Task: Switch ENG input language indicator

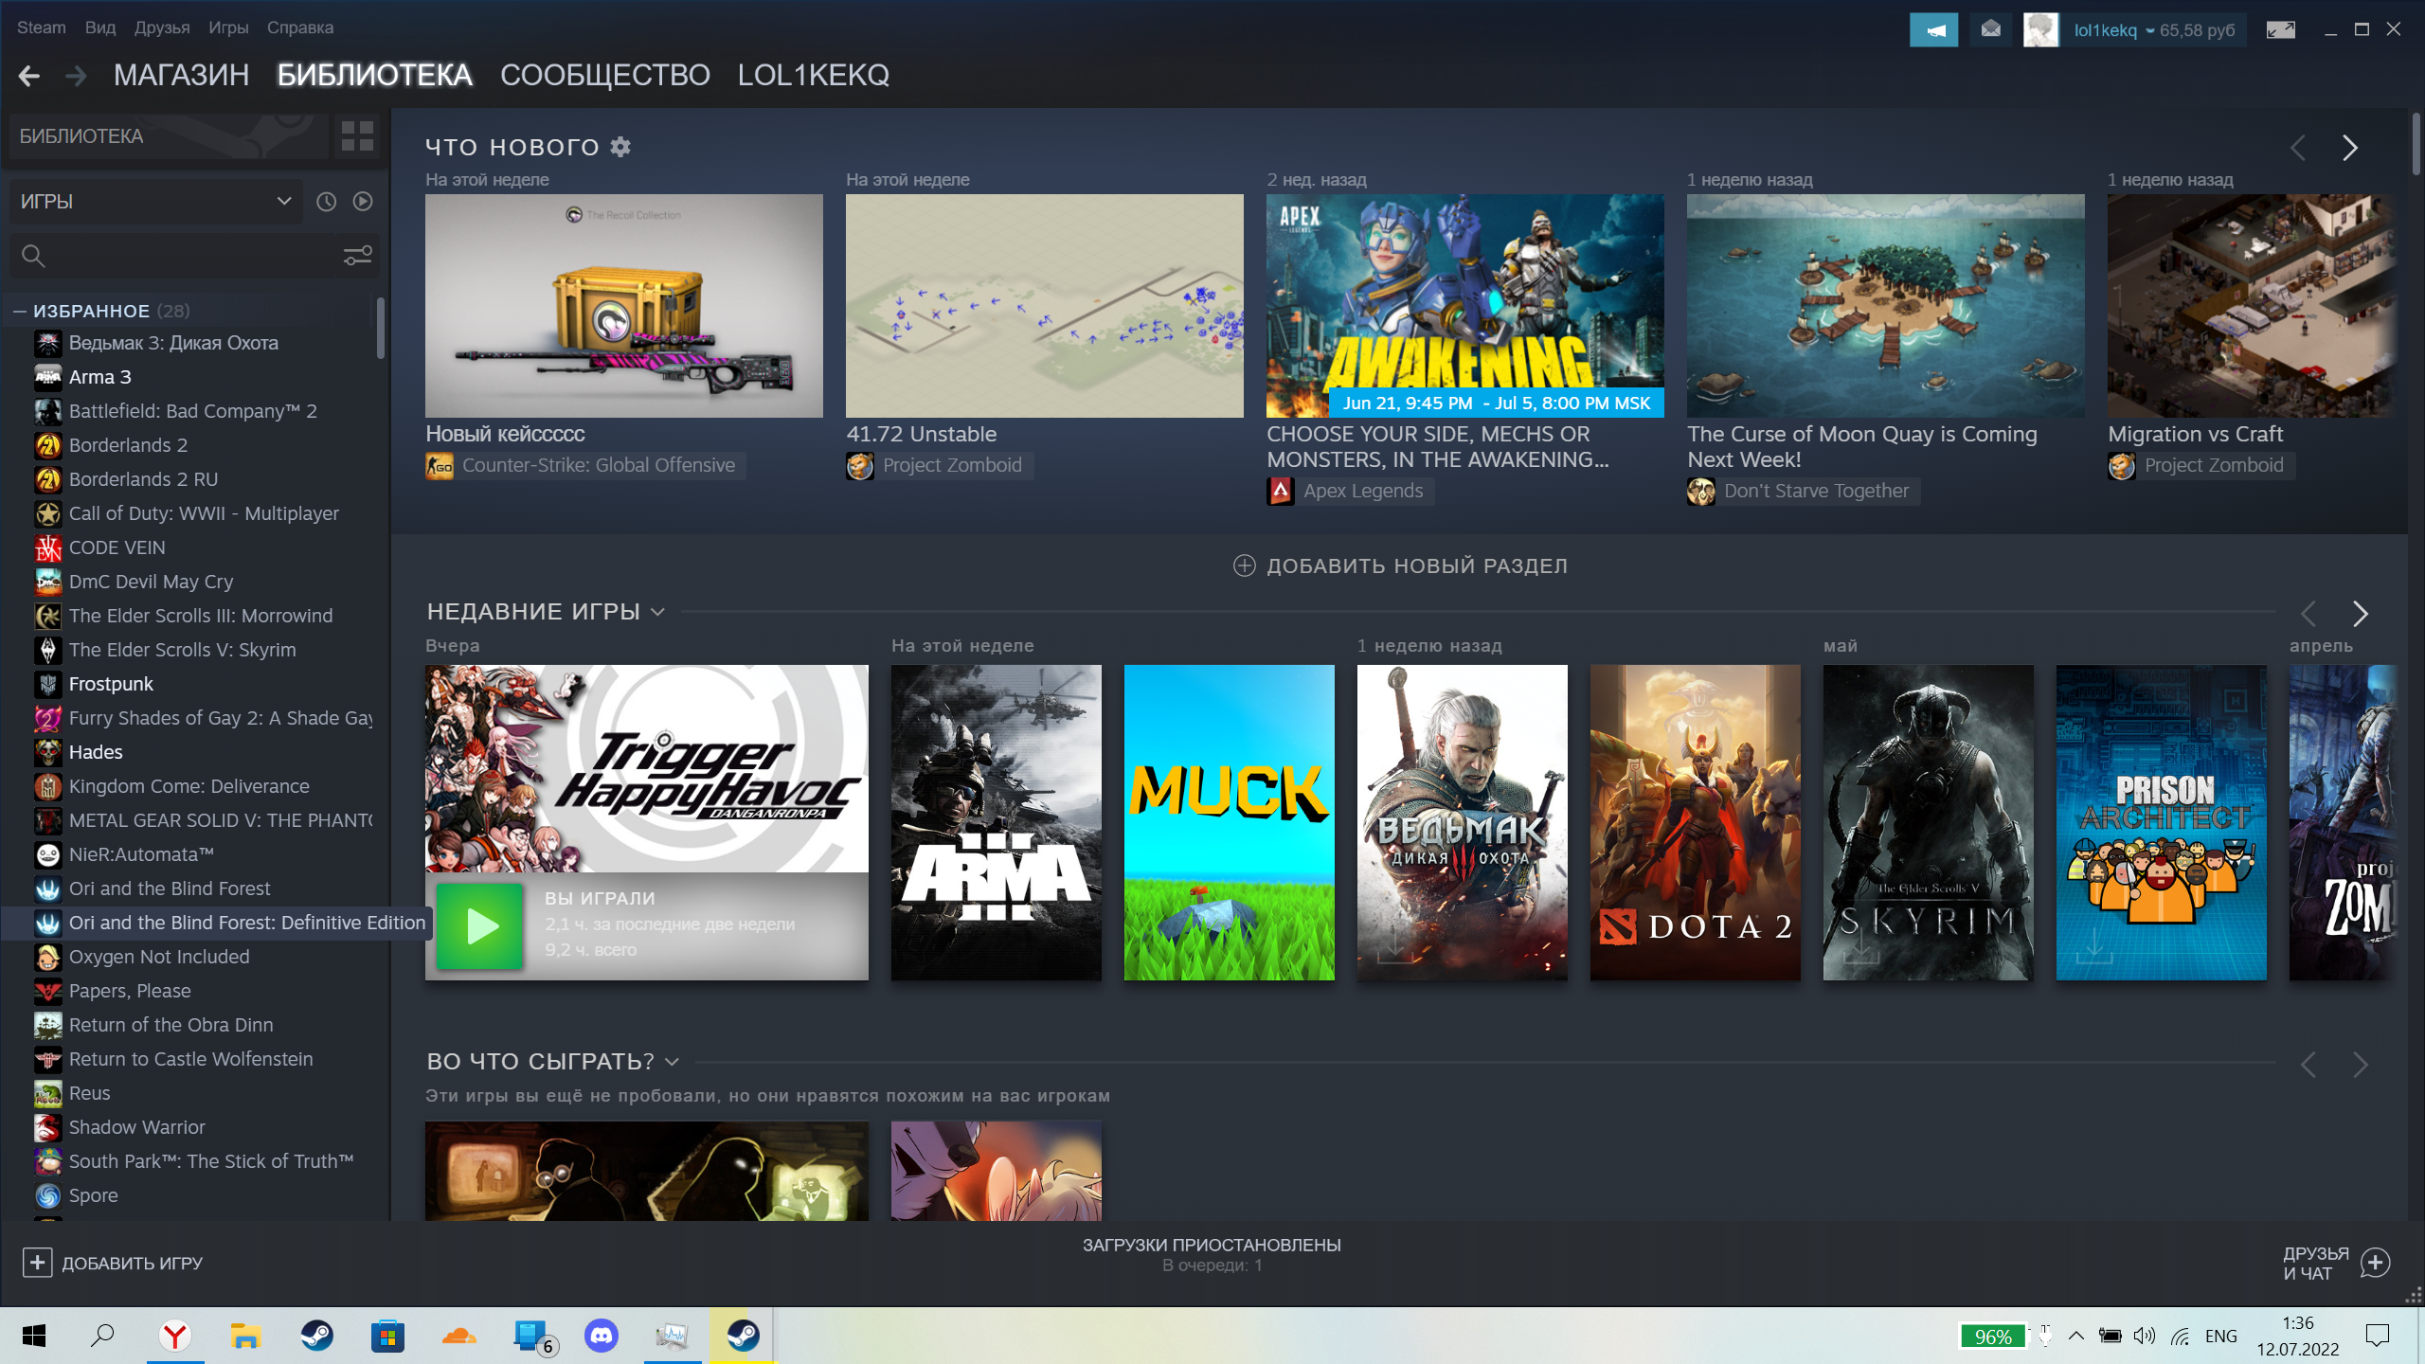Action: tap(2220, 1336)
